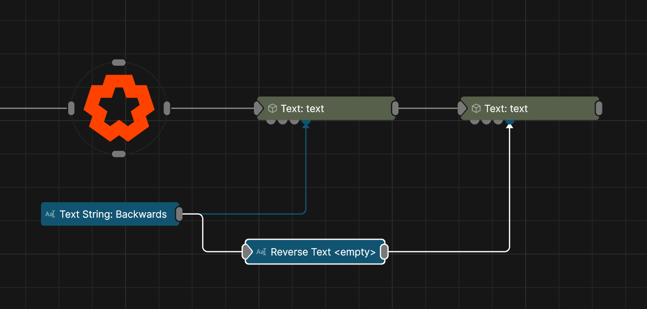Click the first gray bottom port of first Text node
This screenshot has height=309, width=647.
(271, 121)
